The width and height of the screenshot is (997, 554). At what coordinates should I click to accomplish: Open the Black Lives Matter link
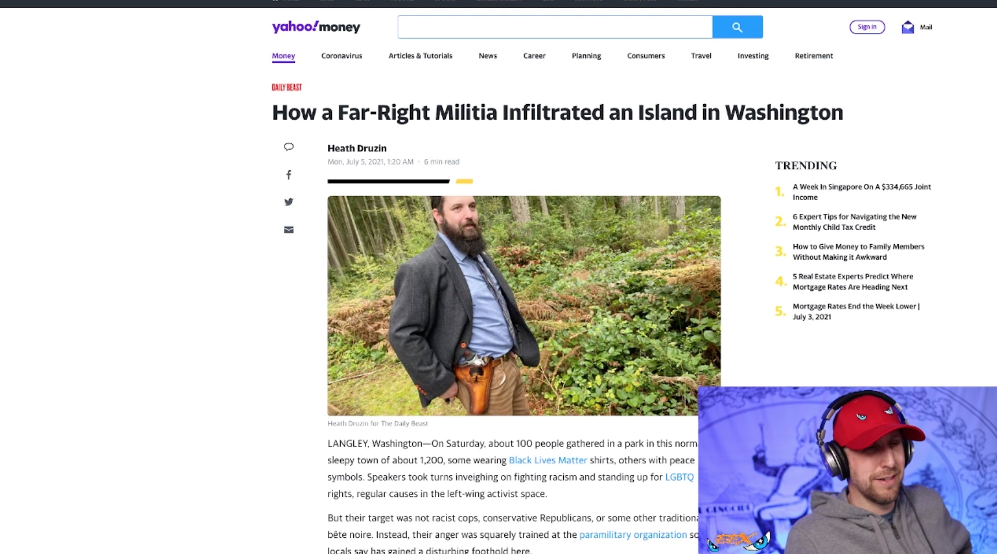click(548, 460)
